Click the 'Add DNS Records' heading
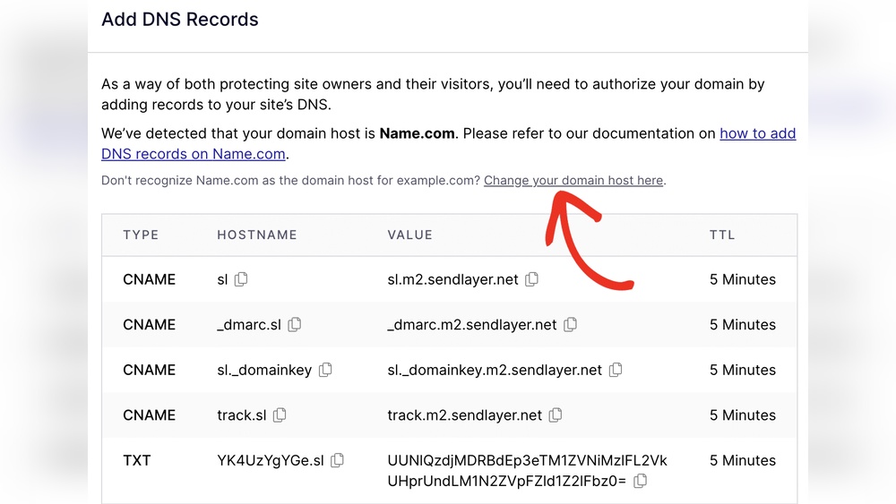This screenshot has width=896, height=504. click(x=180, y=20)
